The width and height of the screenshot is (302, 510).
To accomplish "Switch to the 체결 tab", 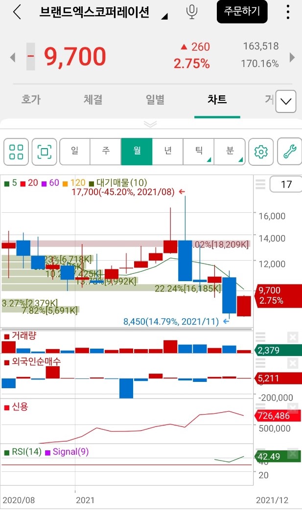I will tap(93, 100).
